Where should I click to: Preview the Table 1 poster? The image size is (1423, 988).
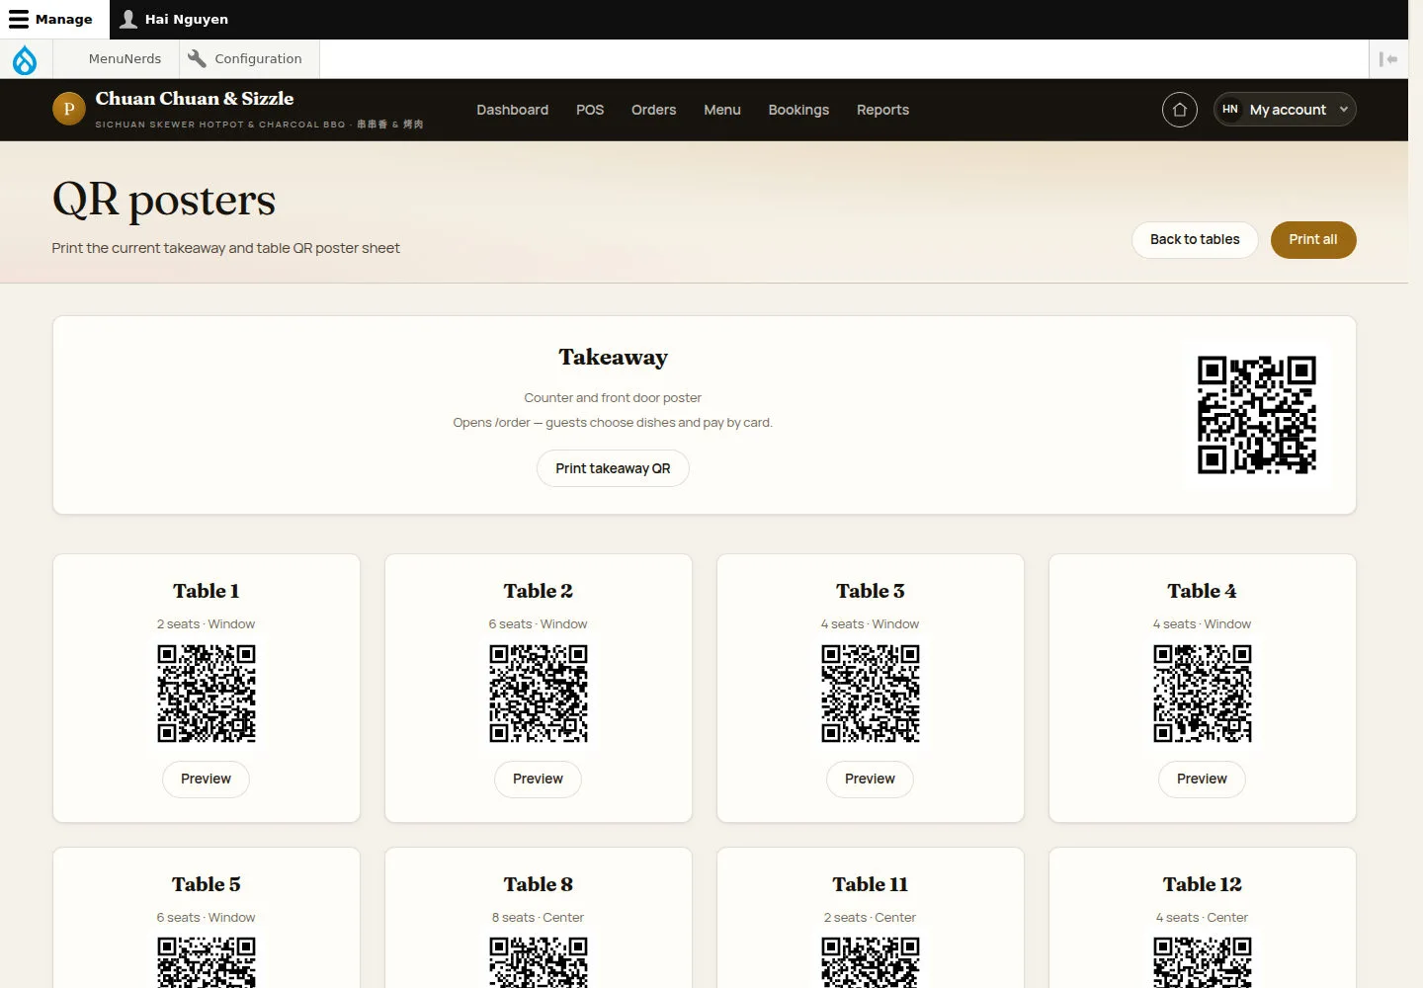tap(206, 779)
